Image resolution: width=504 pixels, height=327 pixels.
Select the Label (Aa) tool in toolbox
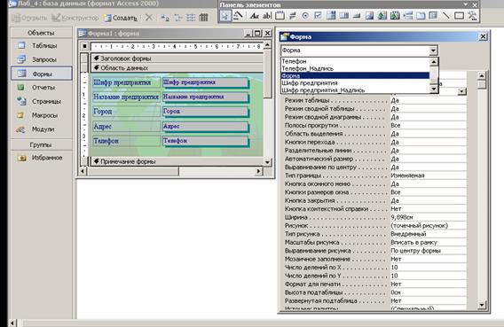click(x=255, y=16)
